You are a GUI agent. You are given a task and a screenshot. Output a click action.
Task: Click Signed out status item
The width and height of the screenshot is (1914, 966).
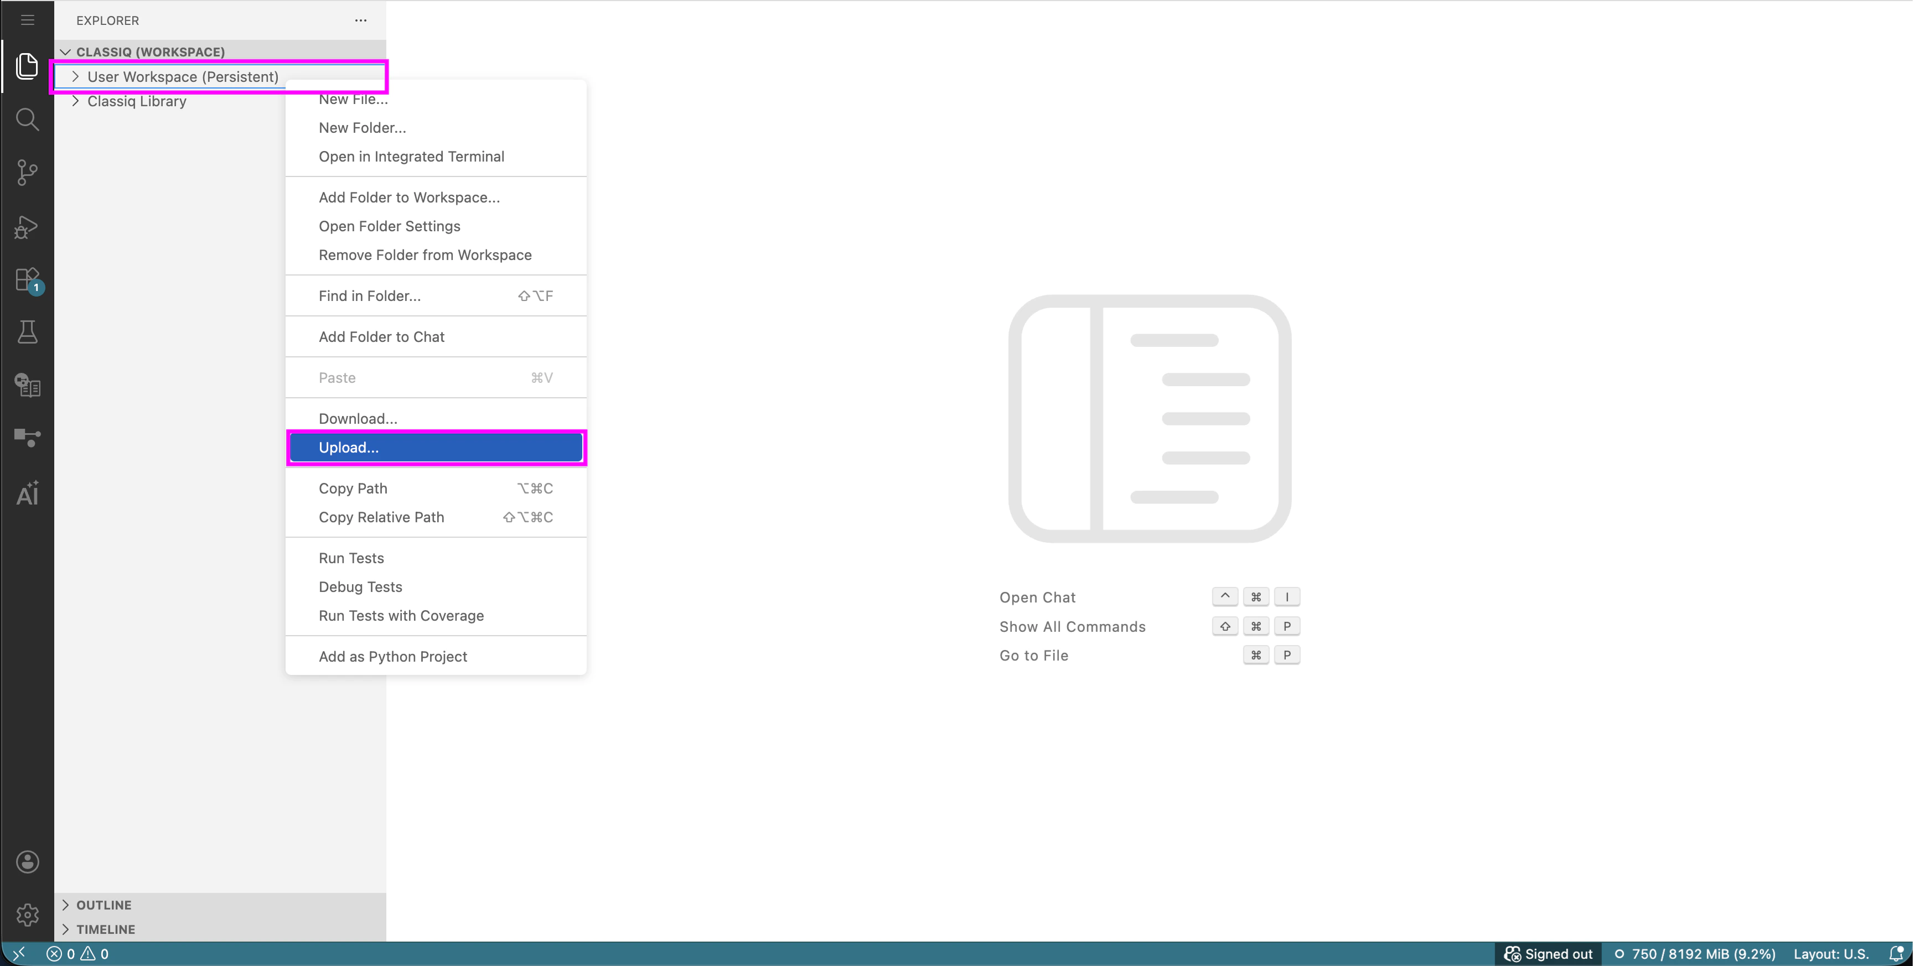click(1549, 953)
